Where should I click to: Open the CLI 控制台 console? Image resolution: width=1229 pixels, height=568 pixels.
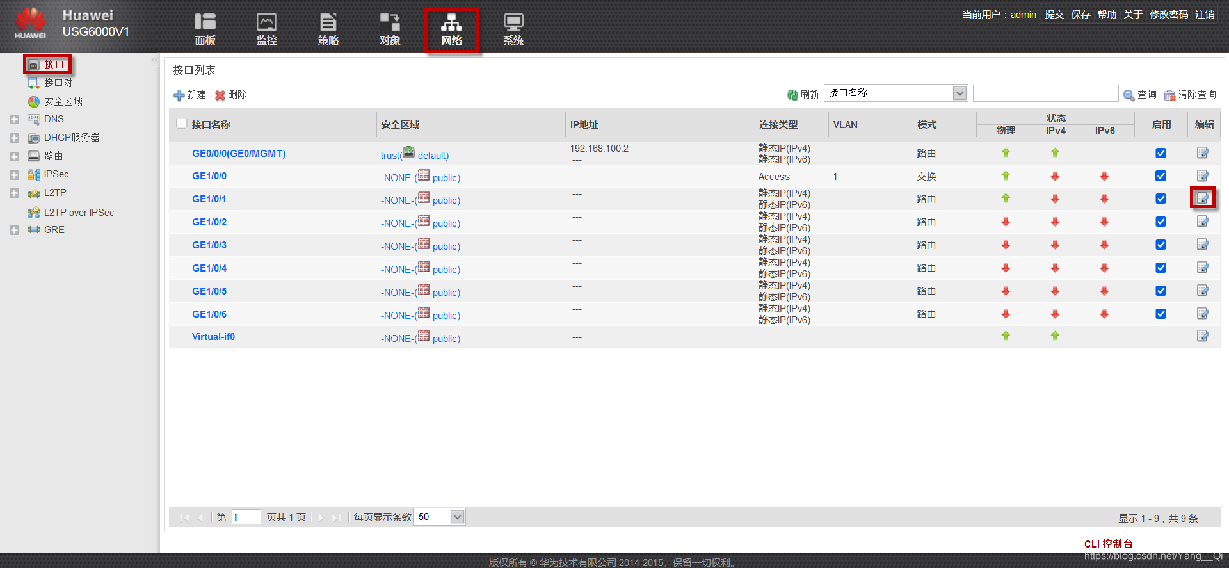[1108, 544]
